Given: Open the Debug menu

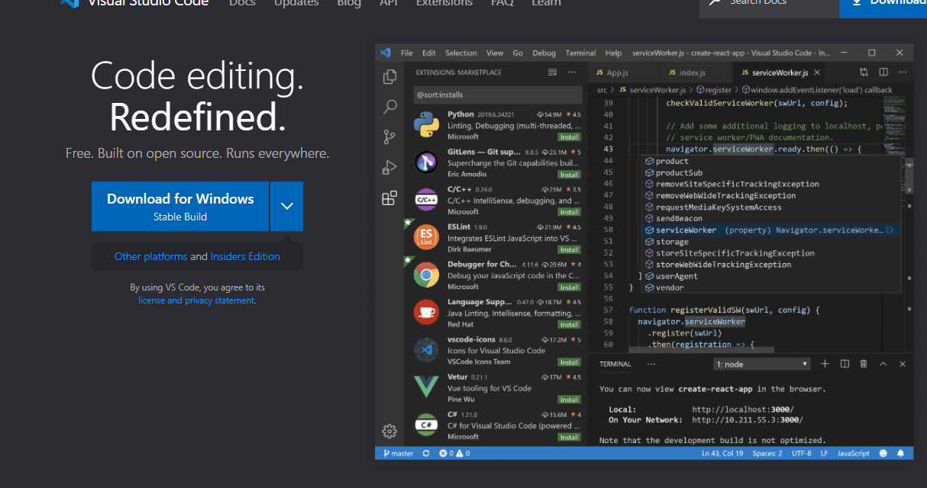Looking at the screenshot, I should 544,53.
